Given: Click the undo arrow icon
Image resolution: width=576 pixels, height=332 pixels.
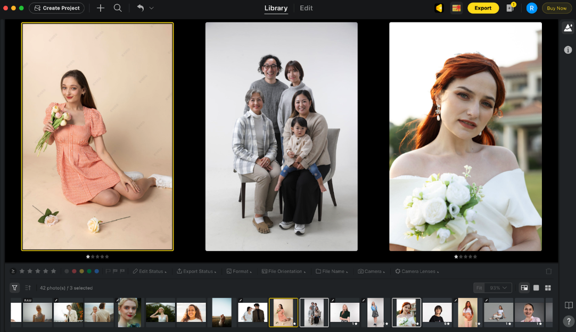Looking at the screenshot, I should click(141, 8).
